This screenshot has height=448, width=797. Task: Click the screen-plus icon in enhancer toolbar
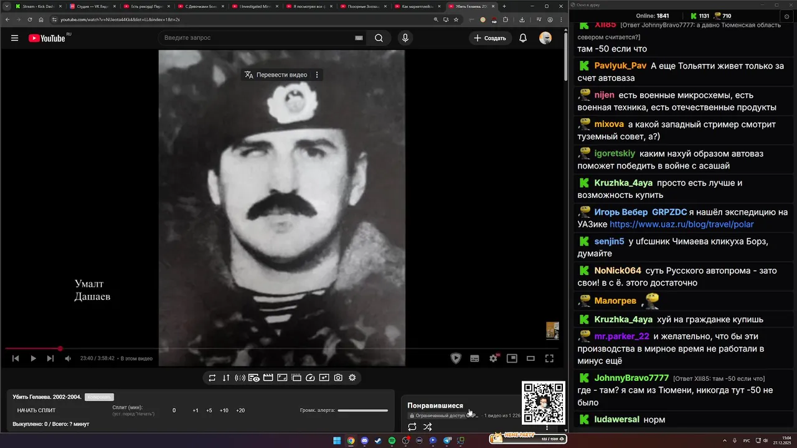click(x=324, y=378)
